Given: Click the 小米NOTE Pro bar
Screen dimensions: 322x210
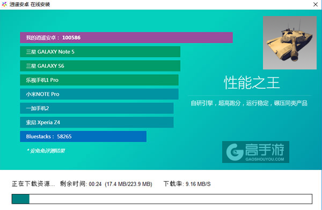Looking at the screenshot, I should click(99, 94).
